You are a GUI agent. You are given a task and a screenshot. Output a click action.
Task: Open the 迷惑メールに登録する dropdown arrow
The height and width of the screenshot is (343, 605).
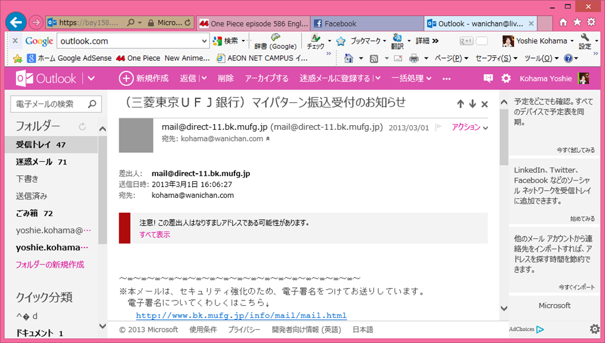tap(378, 79)
